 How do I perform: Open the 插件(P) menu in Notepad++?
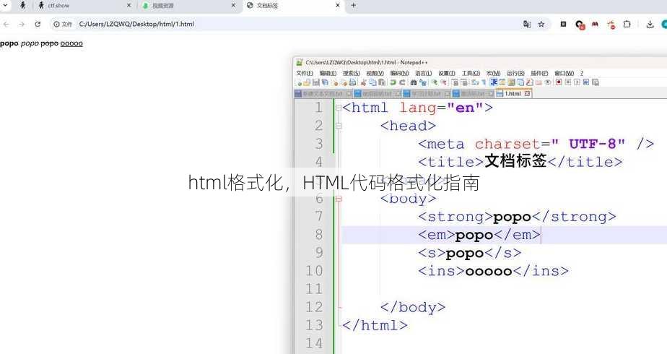539,73
